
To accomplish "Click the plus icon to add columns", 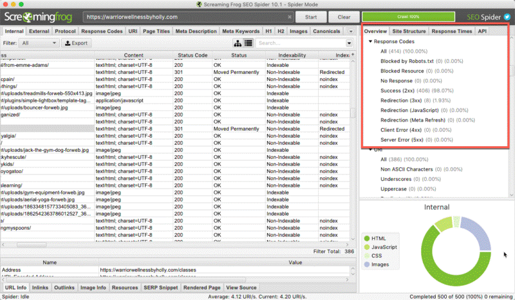I will pos(353,55).
